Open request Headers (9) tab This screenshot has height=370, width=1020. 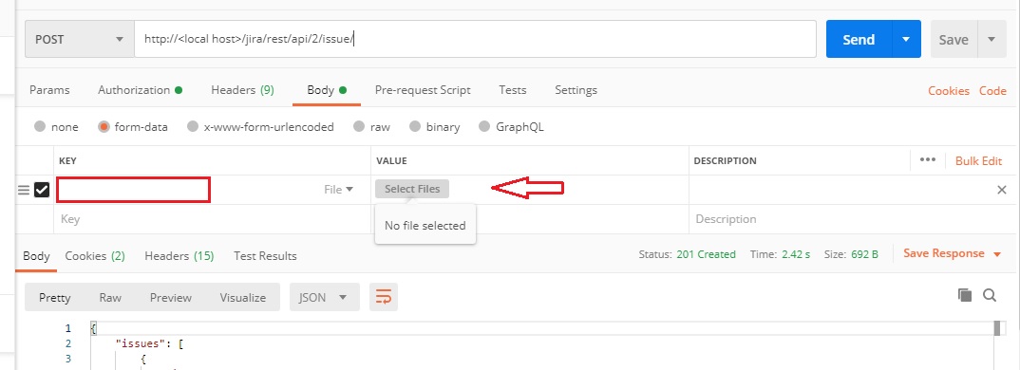tap(242, 90)
